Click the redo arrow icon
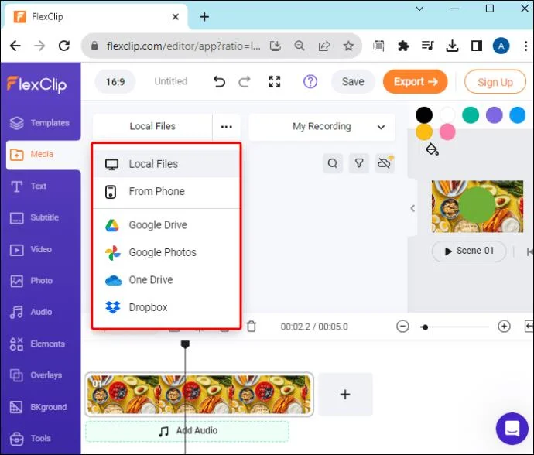This screenshot has height=455, width=534. click(245, 82)
